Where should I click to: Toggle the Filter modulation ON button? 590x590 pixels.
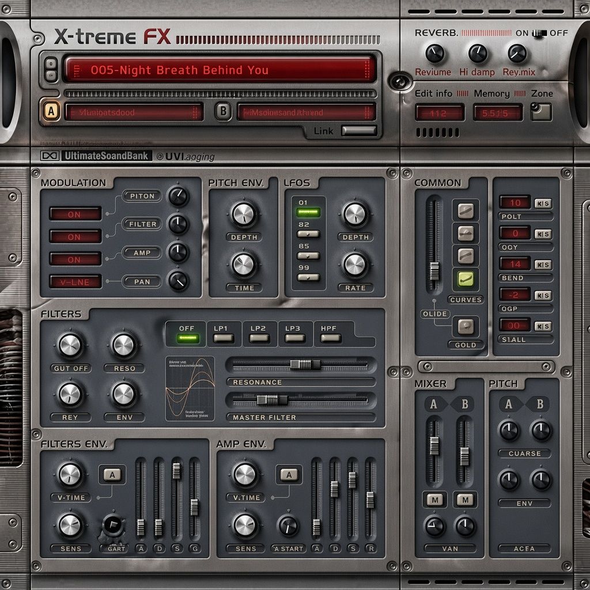75,237
